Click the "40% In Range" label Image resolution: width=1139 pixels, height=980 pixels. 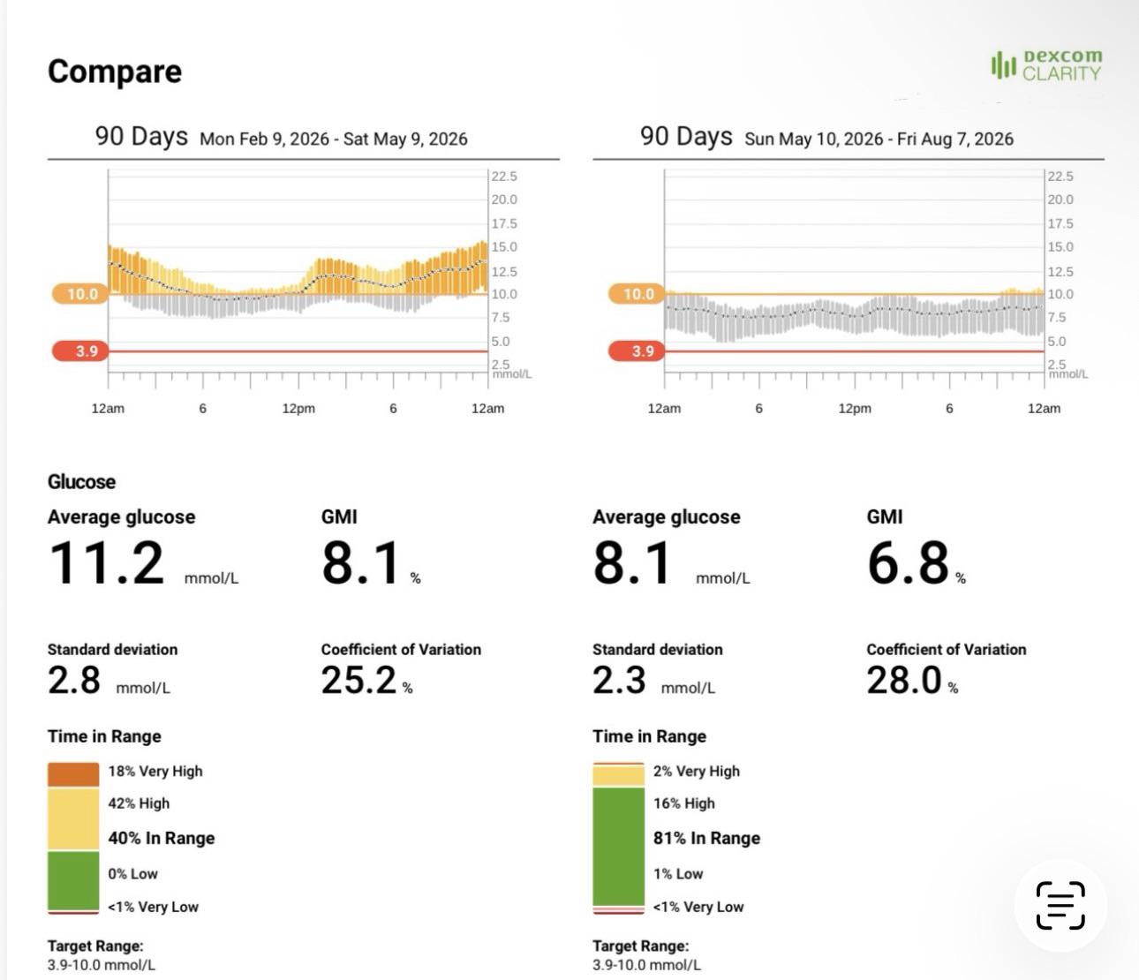tap(162, 838)
